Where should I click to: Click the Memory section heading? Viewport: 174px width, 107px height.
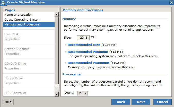click(x=69, y=19)
